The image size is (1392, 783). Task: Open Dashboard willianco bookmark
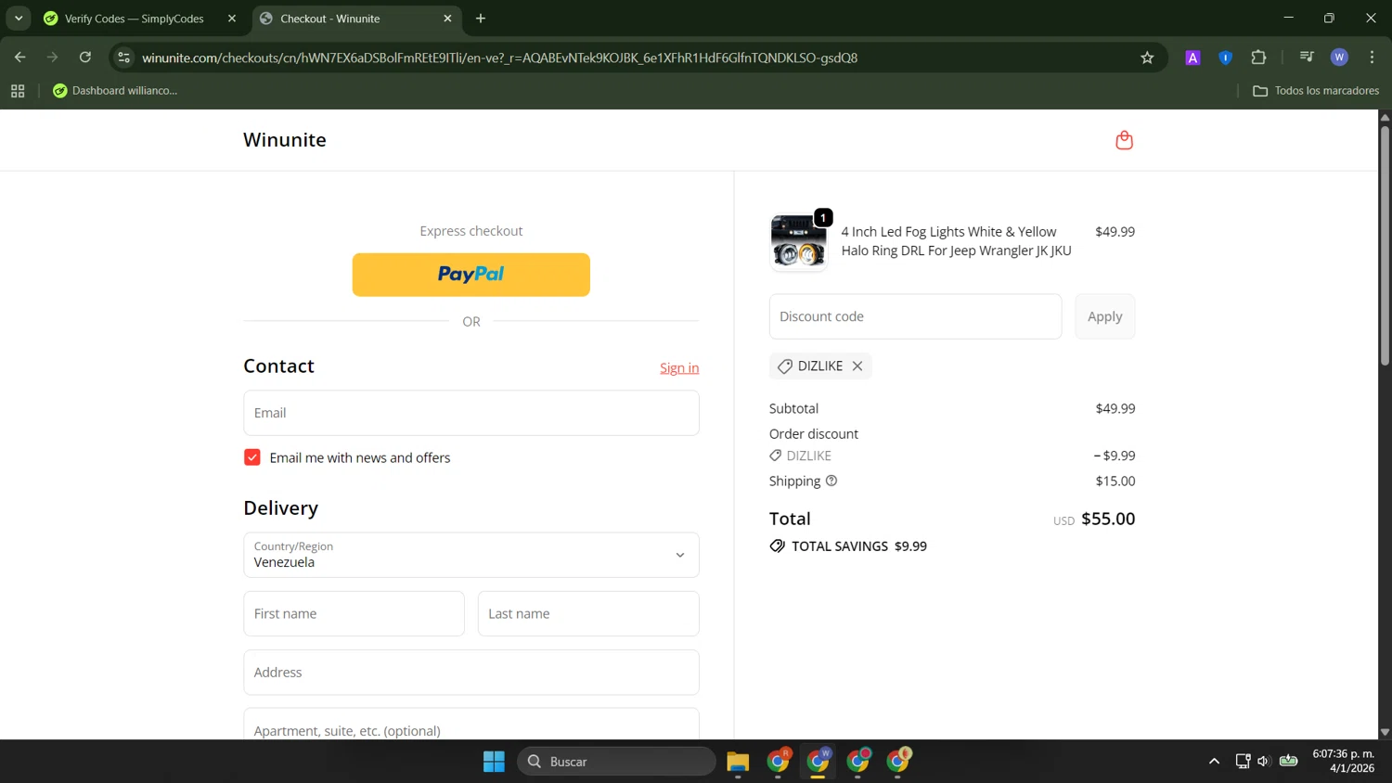coord(115,91)
